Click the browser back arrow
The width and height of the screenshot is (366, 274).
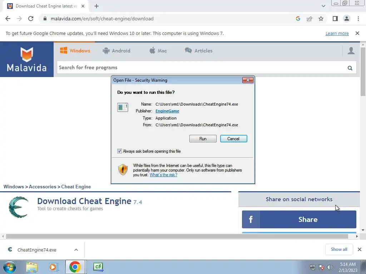click(8, 19)
